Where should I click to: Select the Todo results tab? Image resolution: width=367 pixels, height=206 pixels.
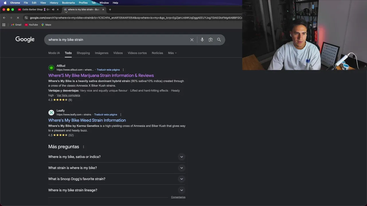pyautogui.click(x=68, y=53)
